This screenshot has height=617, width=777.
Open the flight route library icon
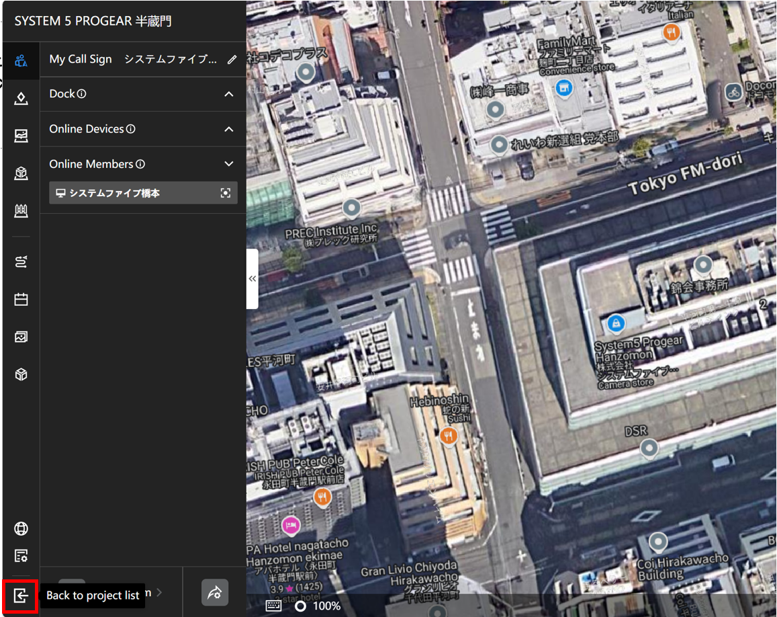21,262
